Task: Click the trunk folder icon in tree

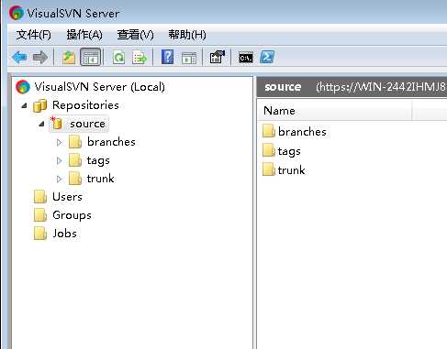Action: pos(75,179)
